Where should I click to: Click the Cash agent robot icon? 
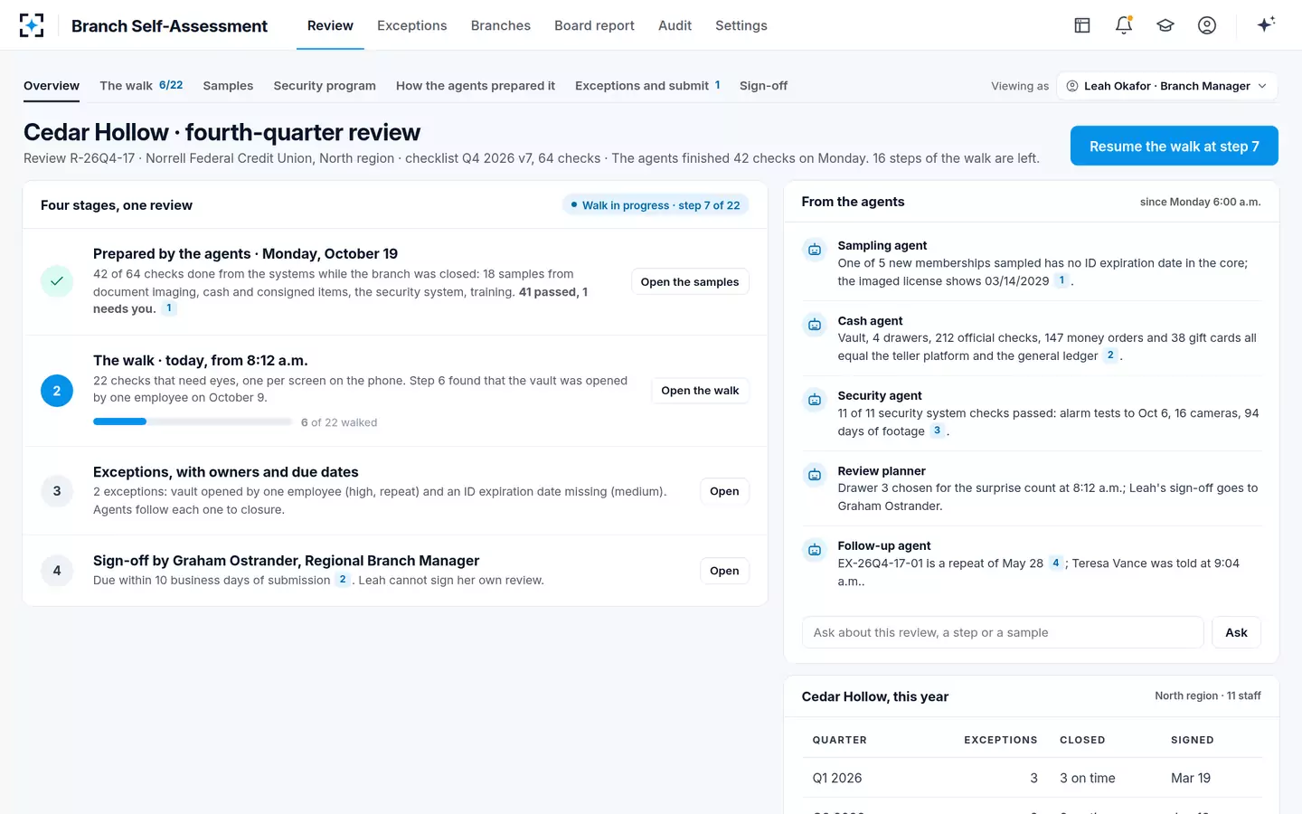pos(815,325)
